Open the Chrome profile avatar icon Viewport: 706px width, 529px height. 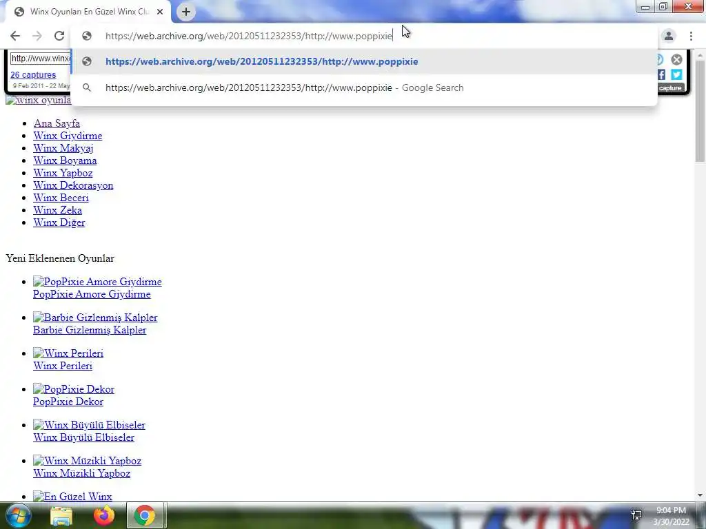click(669, 36)
